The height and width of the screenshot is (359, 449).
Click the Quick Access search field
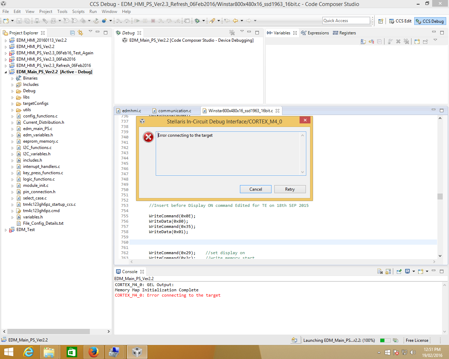tap(346, 21)
